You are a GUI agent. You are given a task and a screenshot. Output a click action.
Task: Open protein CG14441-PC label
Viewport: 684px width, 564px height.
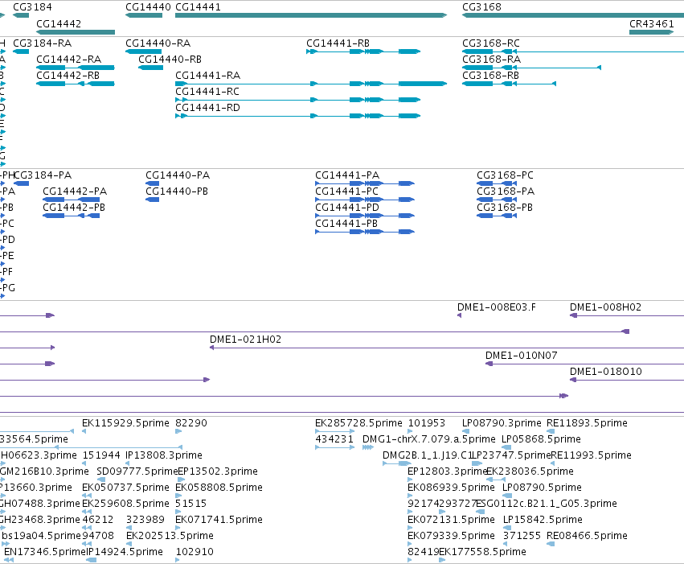tap(346, 191)
